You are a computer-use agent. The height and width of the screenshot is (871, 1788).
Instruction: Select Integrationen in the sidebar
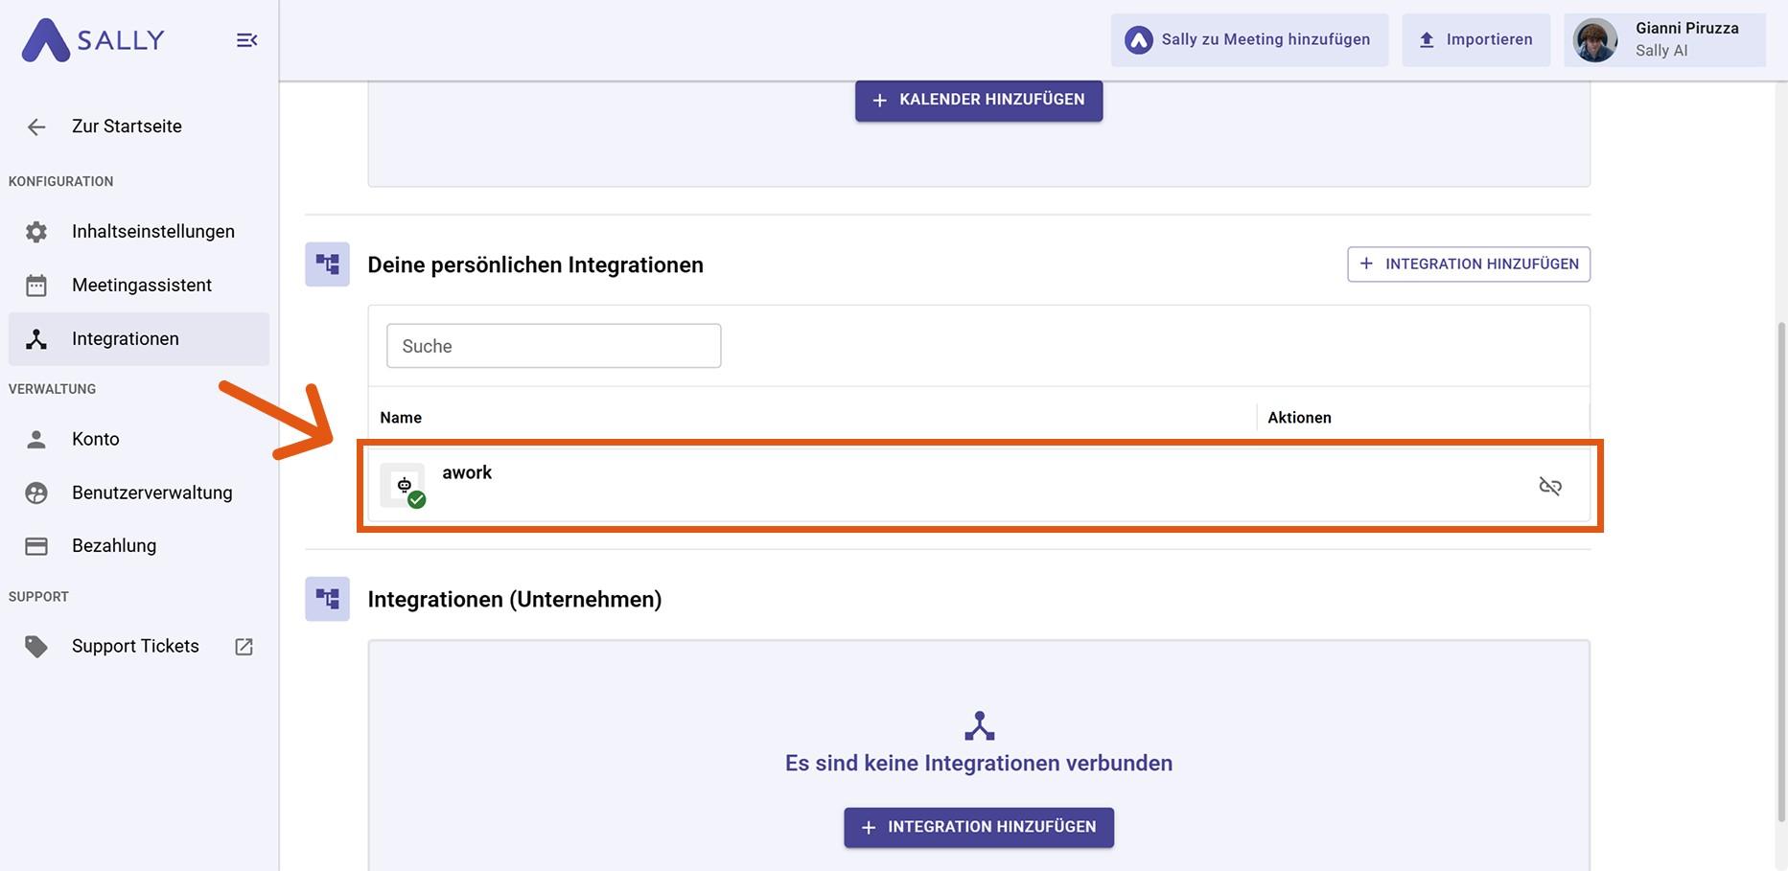(125, 339)
